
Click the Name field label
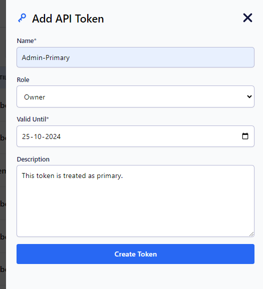coord(27,40)
